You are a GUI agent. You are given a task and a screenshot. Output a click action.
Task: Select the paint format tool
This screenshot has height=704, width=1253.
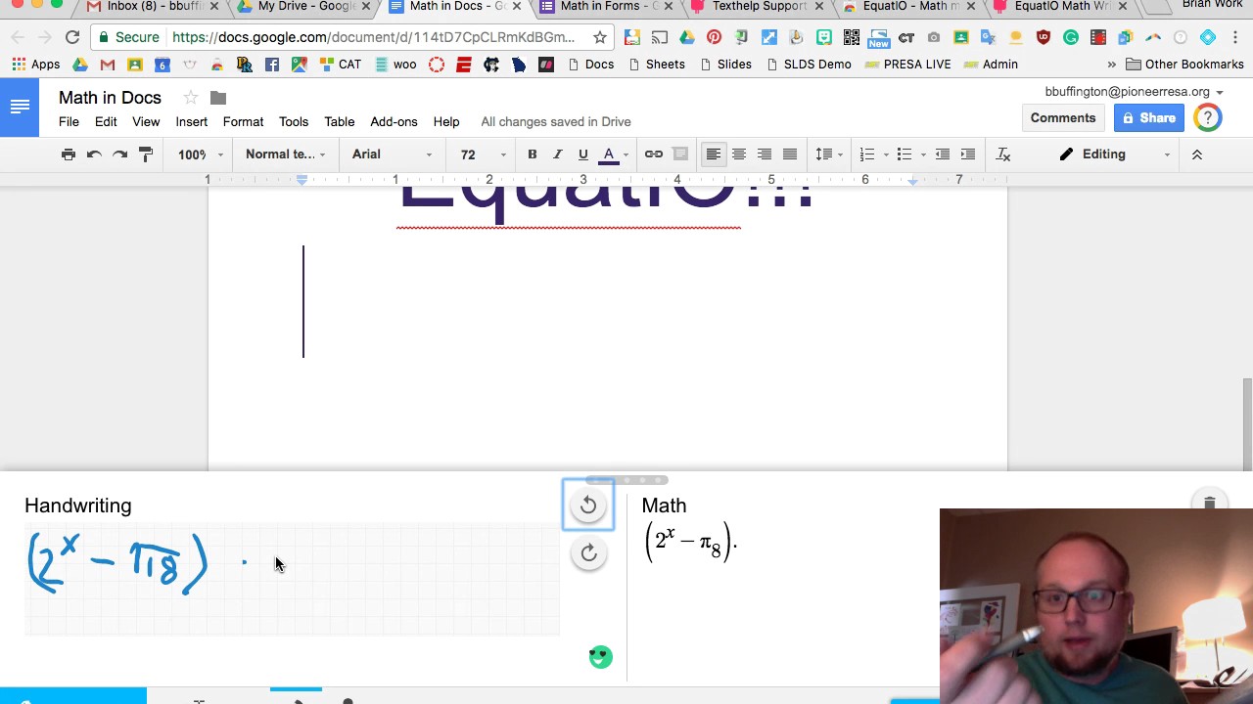click(x=145, y=154)
